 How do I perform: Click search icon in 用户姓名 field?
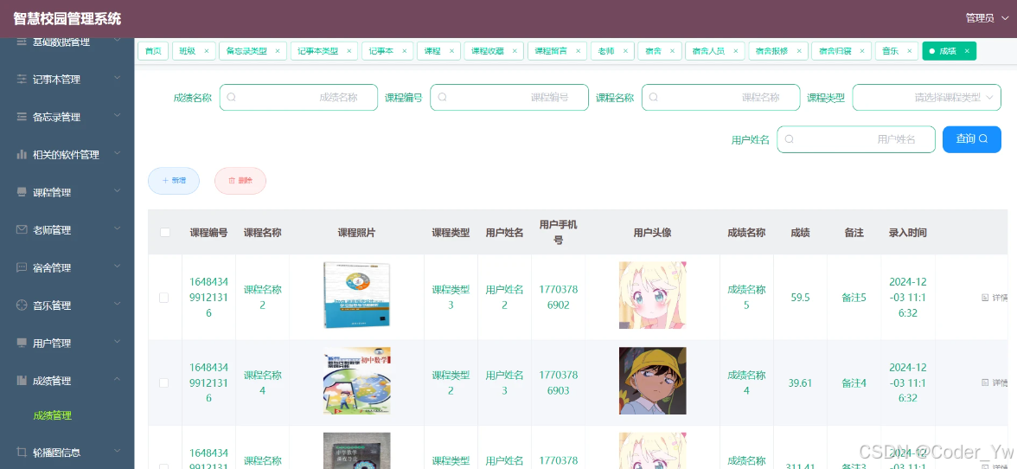point(789,138)
